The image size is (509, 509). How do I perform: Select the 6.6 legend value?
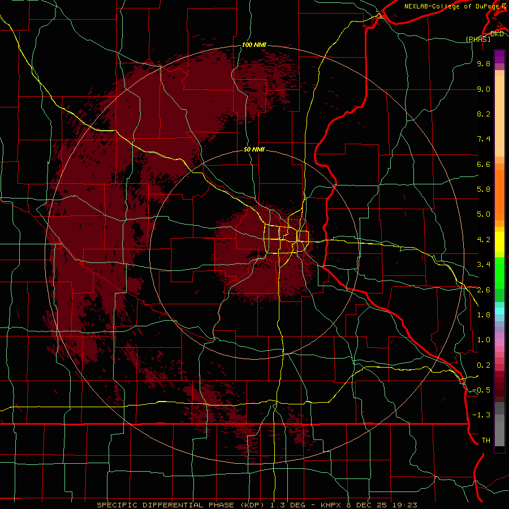pos(484,164)
